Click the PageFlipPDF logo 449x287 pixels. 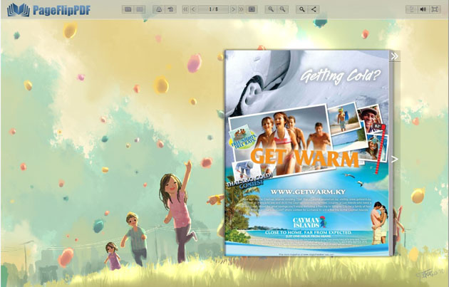tap(48, 10)
